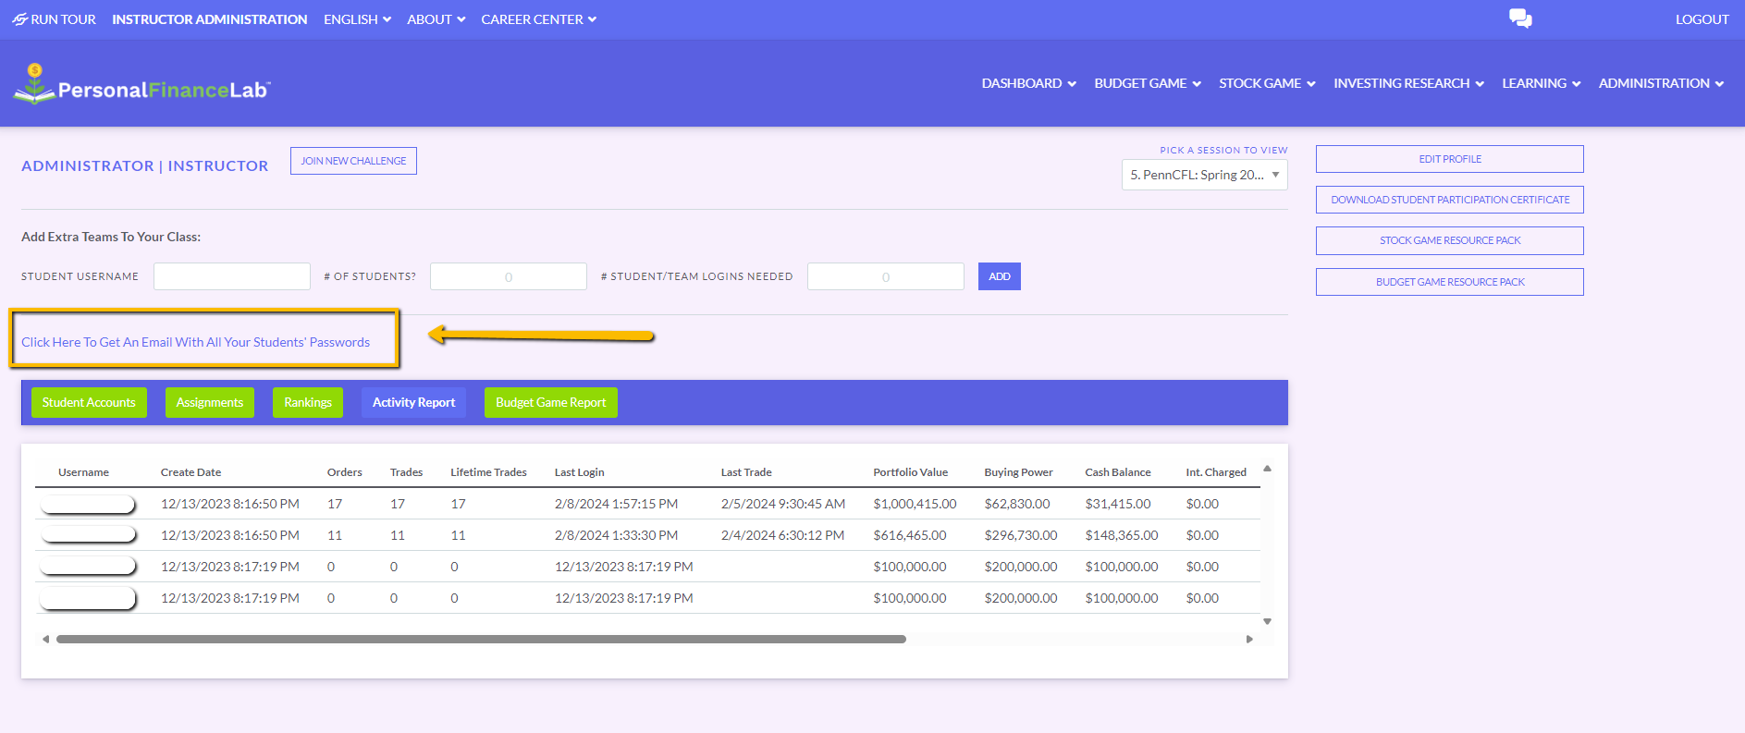The height and width of the screenshot is (733, 1745).
Task: Click the $31,415.00 cash balance cell
Action: pos(1118,504)
